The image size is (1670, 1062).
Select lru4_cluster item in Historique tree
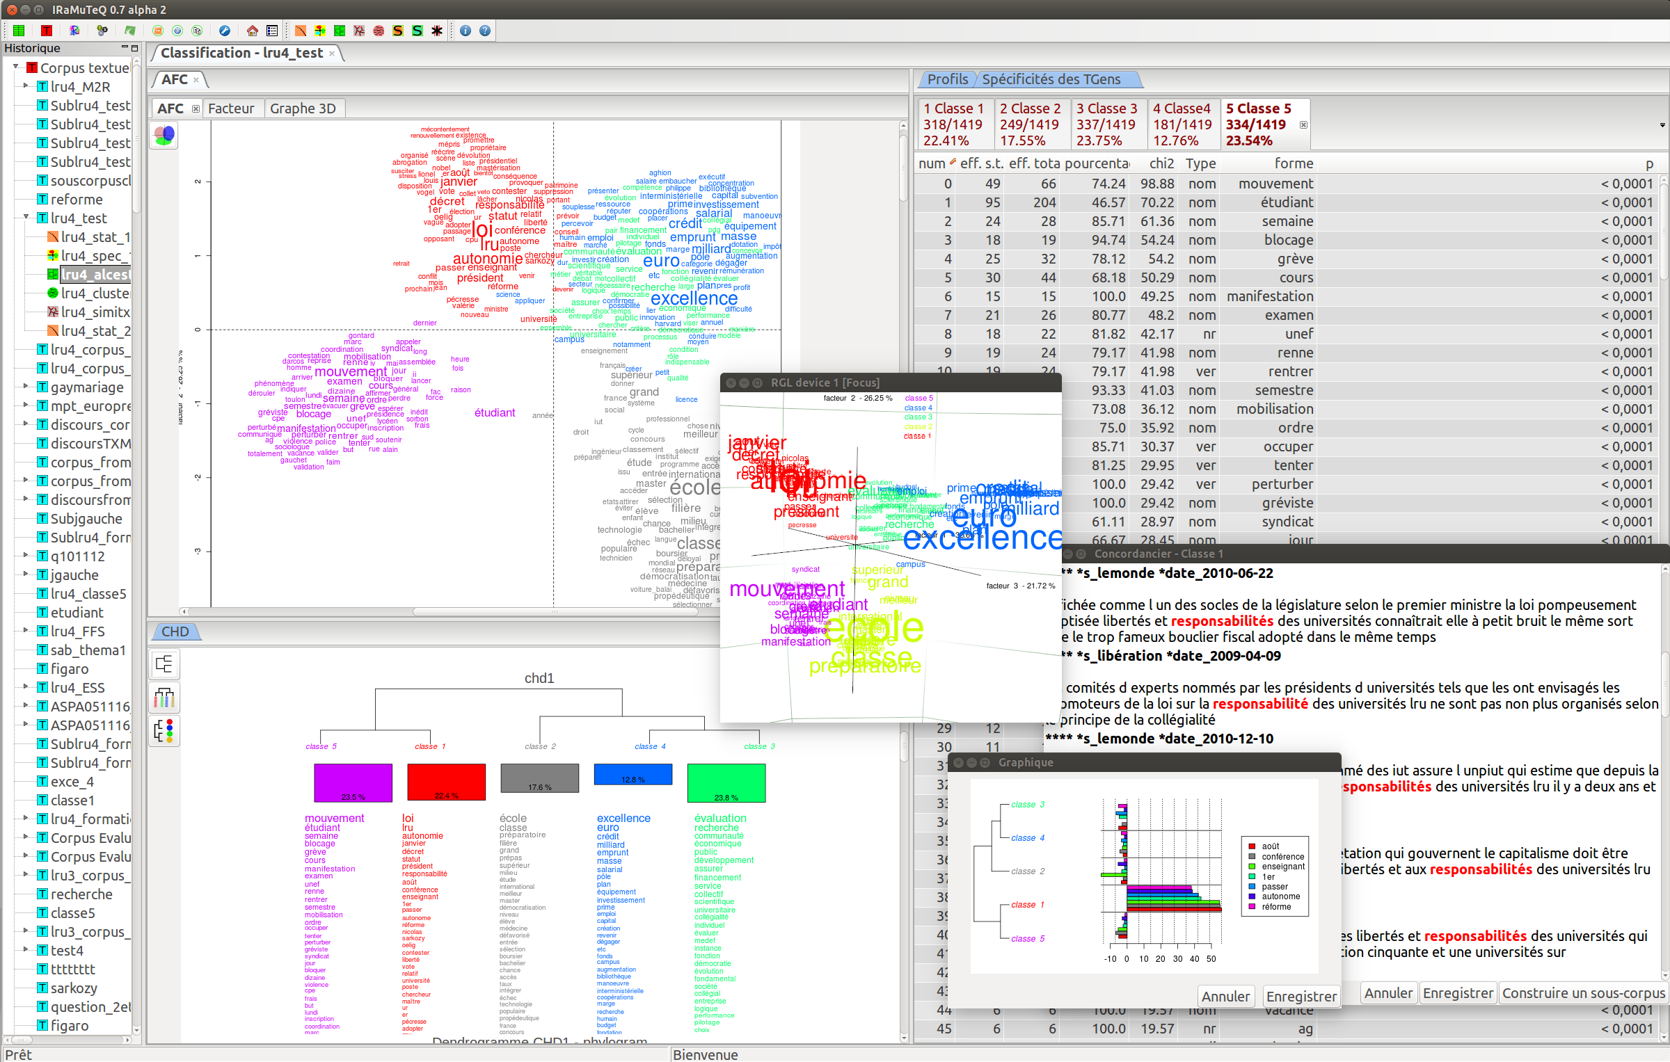click(x=95, y=293)
